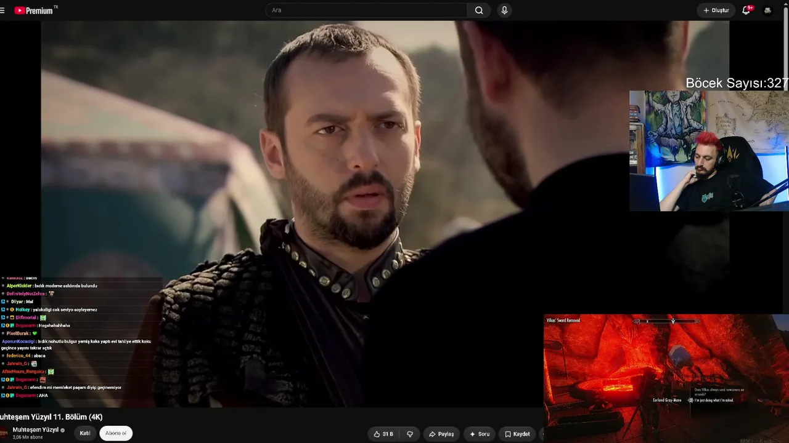Image resolution: width=789 pixels, height=443 pixels.
Task: Share the video with 'Paylaş'
Action: 441,434
